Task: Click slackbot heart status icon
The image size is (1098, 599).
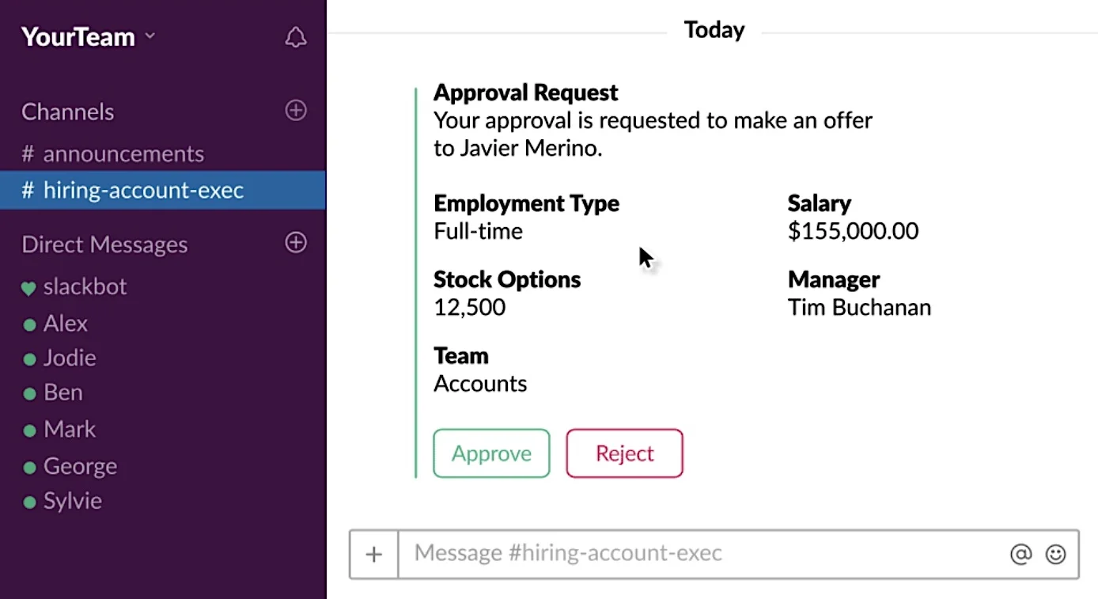Action: tap(28, 289)
